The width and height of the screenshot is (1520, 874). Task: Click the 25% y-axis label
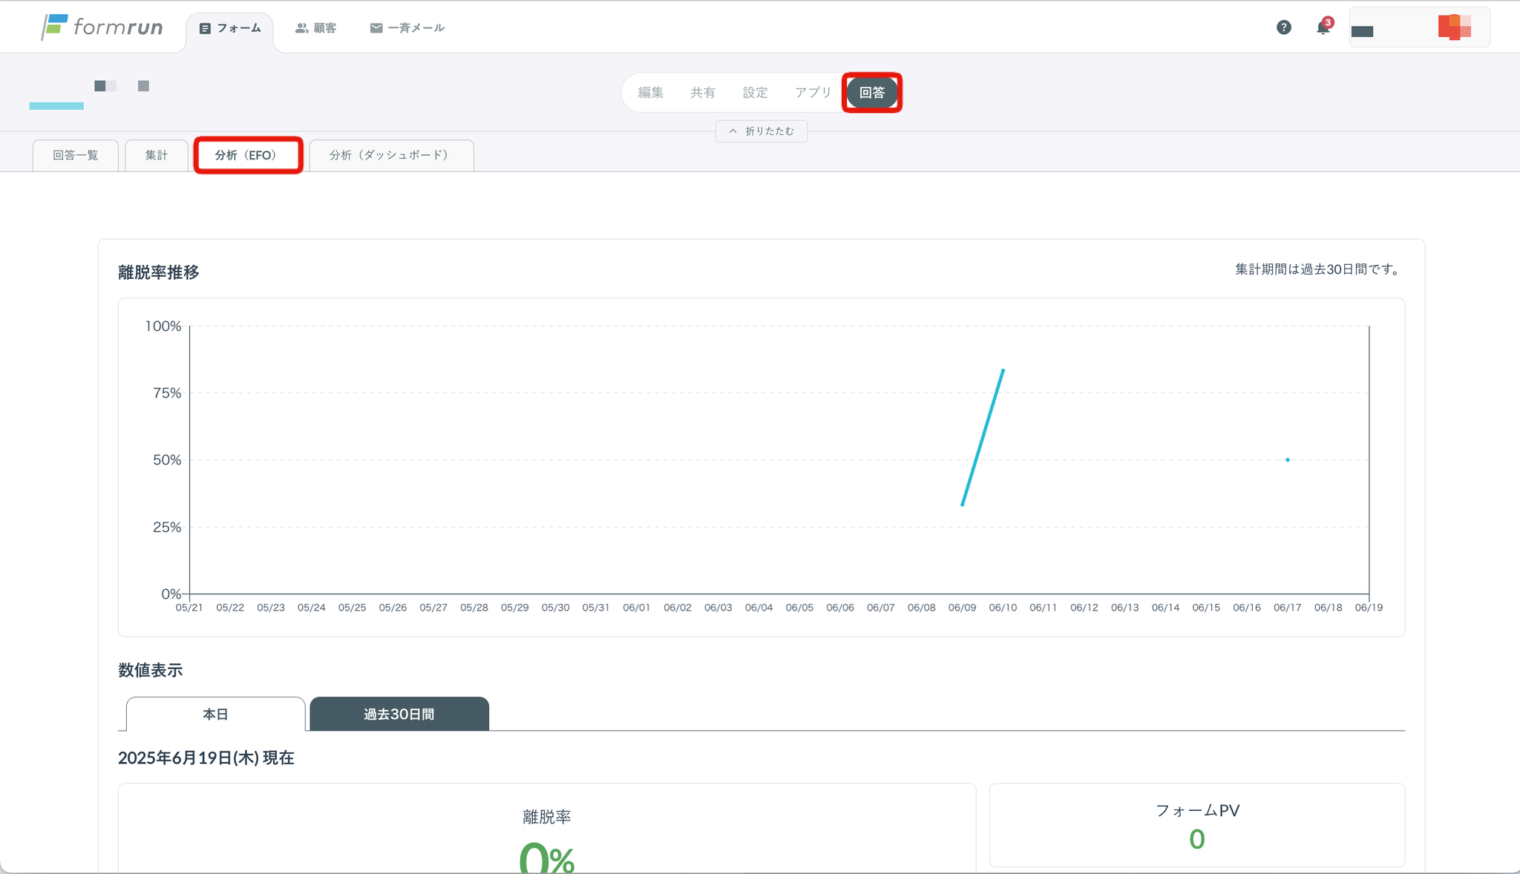point(167,528)
